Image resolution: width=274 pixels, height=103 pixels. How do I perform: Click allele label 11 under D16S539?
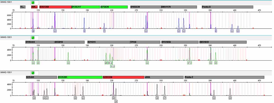tap(146, 31)
